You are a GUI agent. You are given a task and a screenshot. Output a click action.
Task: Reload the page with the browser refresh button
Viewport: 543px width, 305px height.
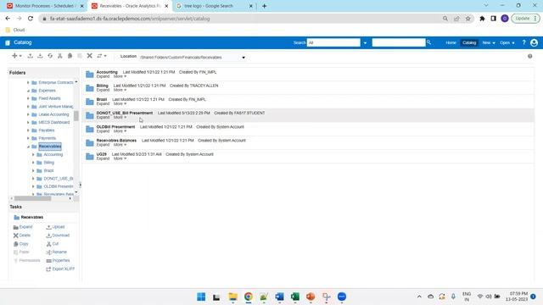[31, 19]
